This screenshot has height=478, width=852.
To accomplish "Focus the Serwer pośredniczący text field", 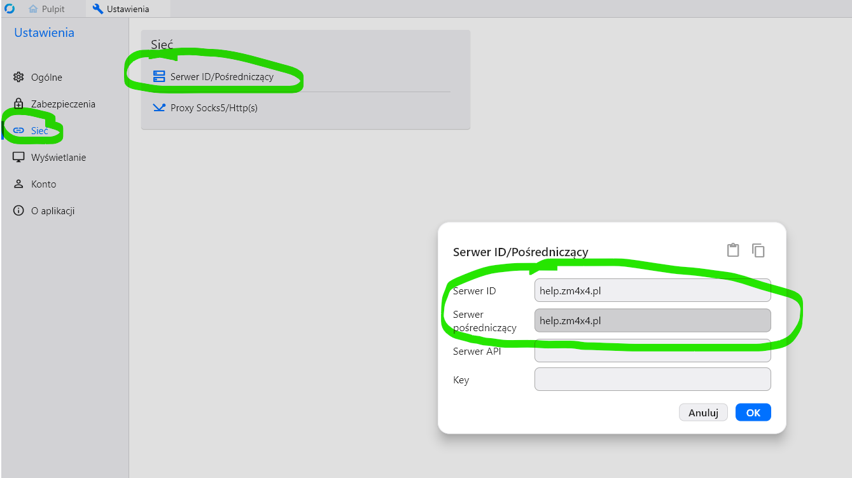I will coord(652,321).
